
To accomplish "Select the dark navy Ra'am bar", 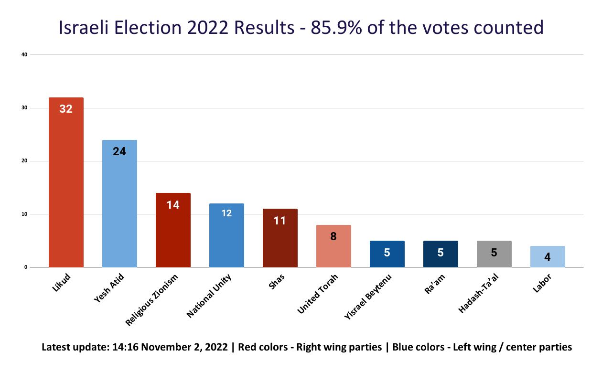I will pyautogui.click(x=441, y=255).
